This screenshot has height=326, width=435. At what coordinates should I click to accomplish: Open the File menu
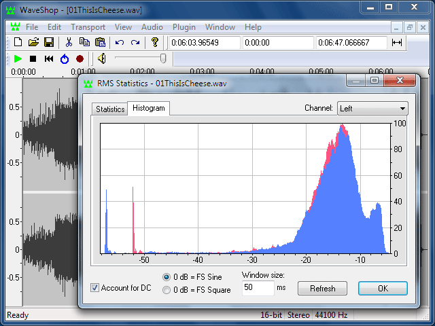point(32,27)
